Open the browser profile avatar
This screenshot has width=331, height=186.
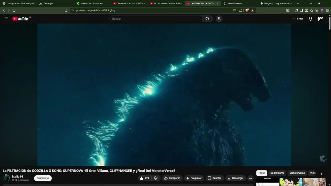coord(322,10)
